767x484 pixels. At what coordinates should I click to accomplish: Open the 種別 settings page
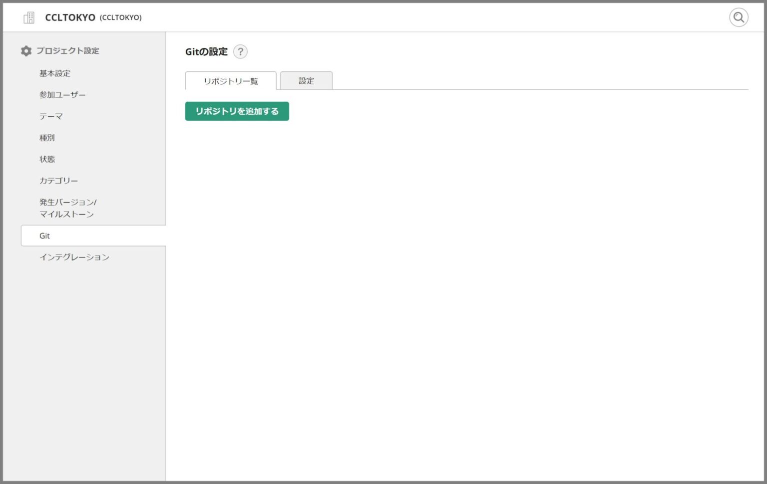pos(47,137)
